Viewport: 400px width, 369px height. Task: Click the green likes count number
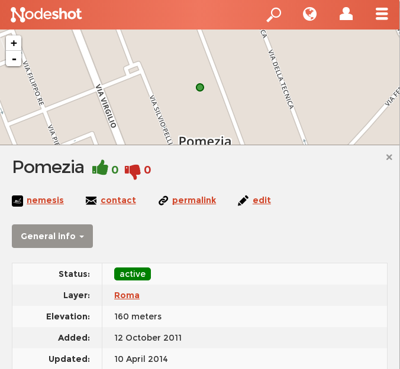[115, 170]
